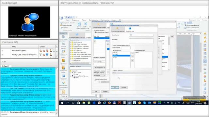The width and height of the screenshot is (209, 117).
Task: Click the Инструменты ribbon tab
Action: point(104,20)
